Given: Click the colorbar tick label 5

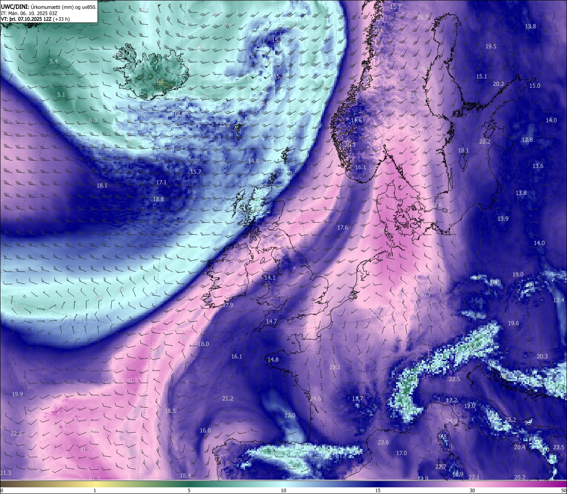Looking at the screenshot, I should pyautogui.click(x=189, y=490).
